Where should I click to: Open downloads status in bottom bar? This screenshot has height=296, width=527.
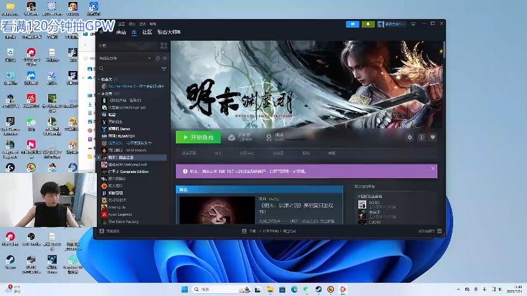pyautogui.click(x=269, y=232)
